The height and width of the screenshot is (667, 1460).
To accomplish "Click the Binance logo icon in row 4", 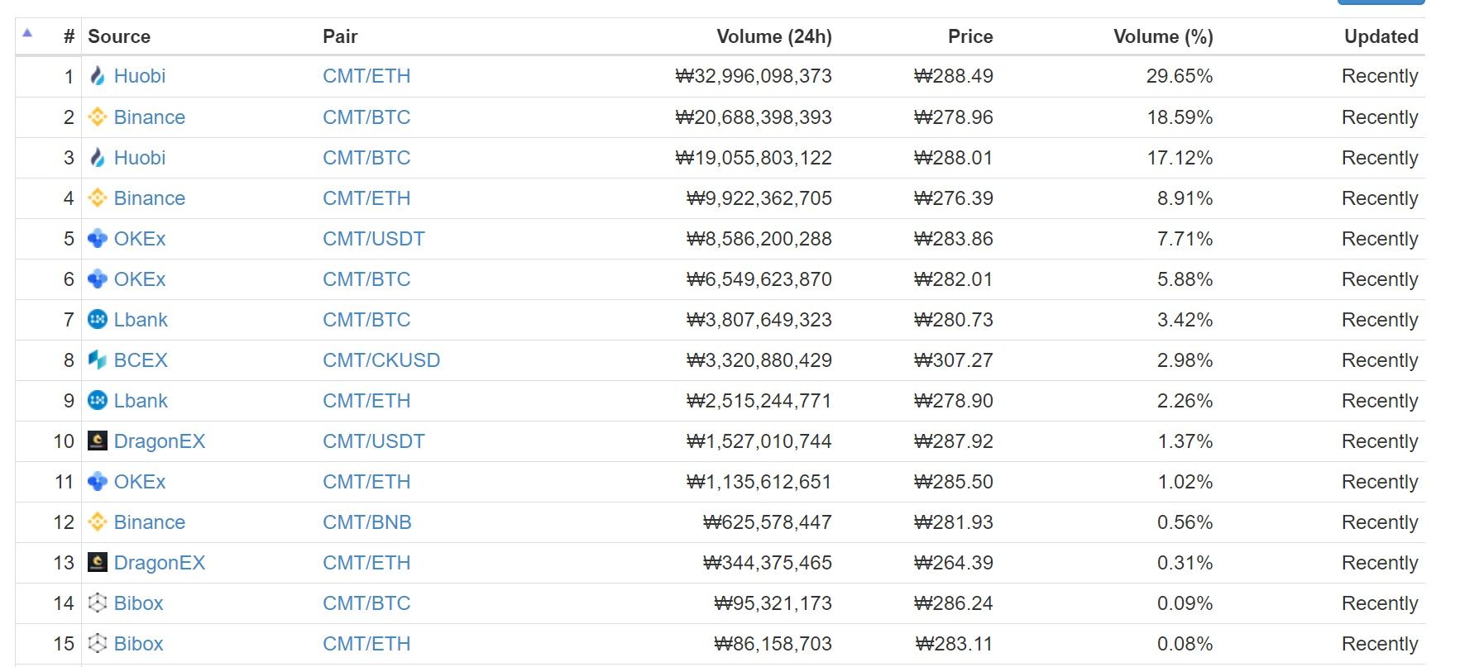I will click(x=98, y=198).
